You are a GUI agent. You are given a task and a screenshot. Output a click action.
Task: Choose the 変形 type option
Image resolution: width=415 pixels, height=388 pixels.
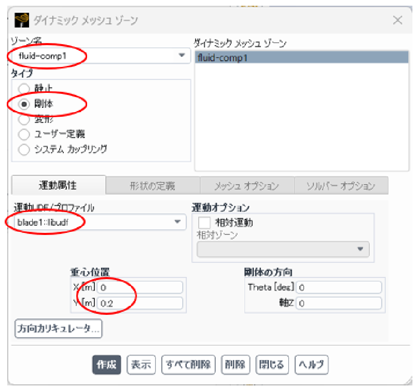click(24, 119)
